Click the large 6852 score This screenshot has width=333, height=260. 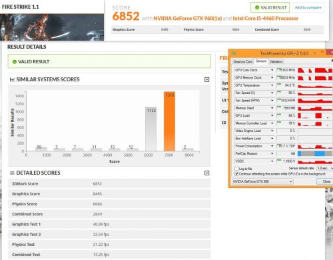[x=126, y=16]
